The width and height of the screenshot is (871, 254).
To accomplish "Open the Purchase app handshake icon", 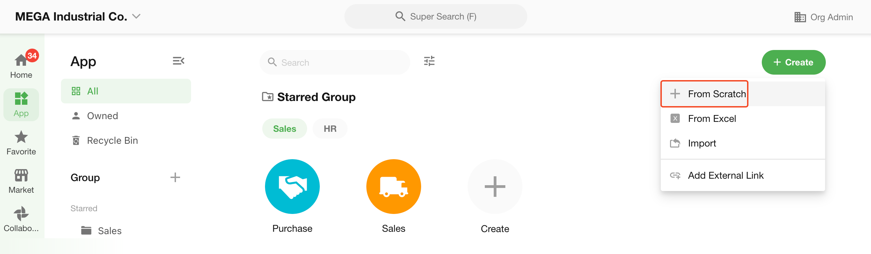I will 292,187.
